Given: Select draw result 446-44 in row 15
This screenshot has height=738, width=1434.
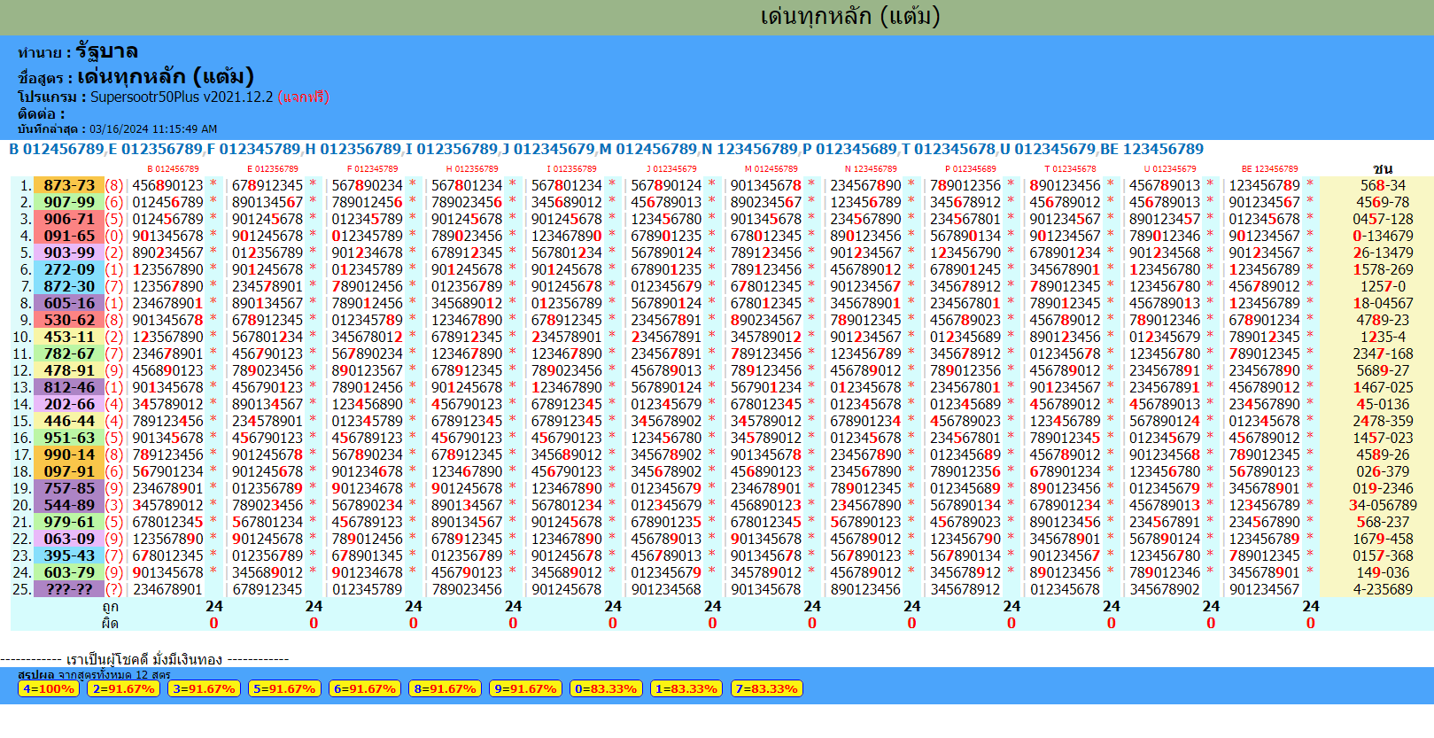Looking at the screenshot, I should [x=69, y=421].
